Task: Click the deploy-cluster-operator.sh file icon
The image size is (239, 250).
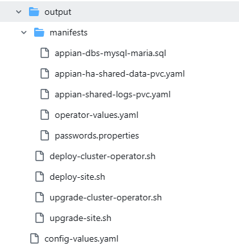Action: coord(39,156)
